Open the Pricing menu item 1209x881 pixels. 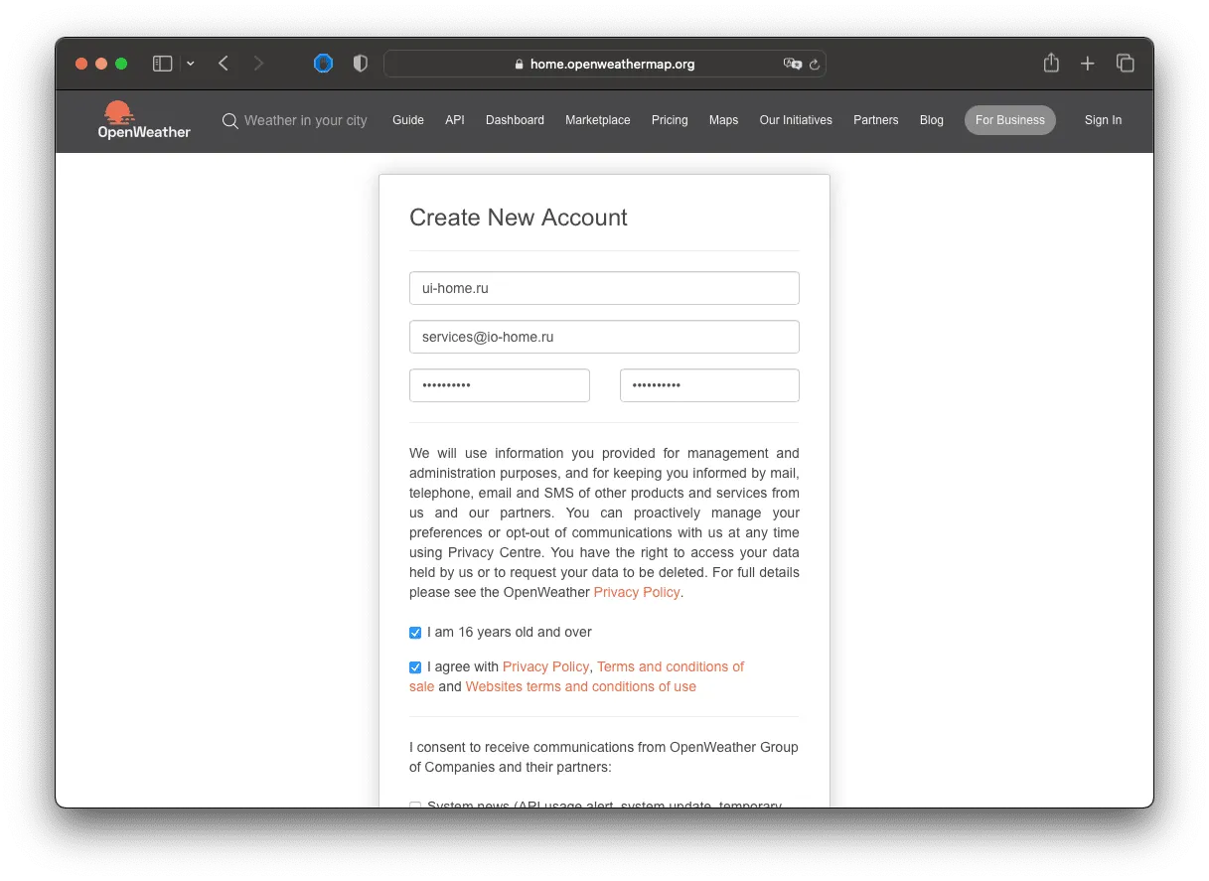[x=670, y=120]
